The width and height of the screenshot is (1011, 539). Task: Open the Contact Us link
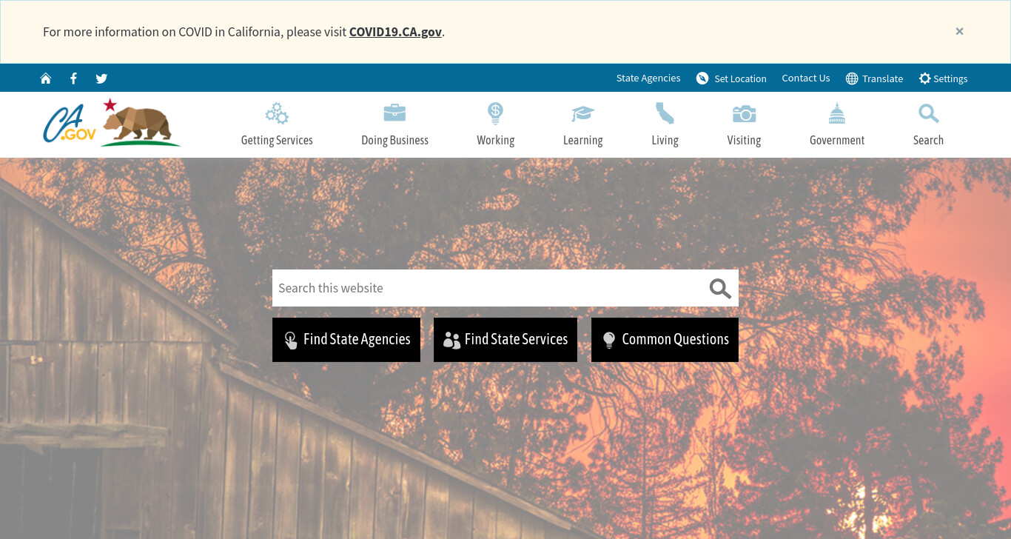click(806, 78)
